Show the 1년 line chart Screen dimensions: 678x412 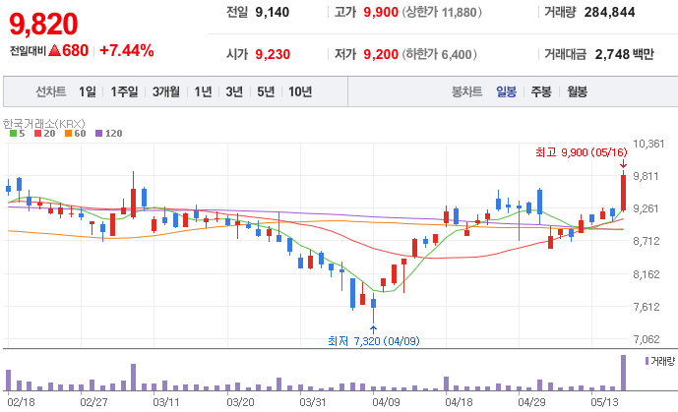pos(203,91)
